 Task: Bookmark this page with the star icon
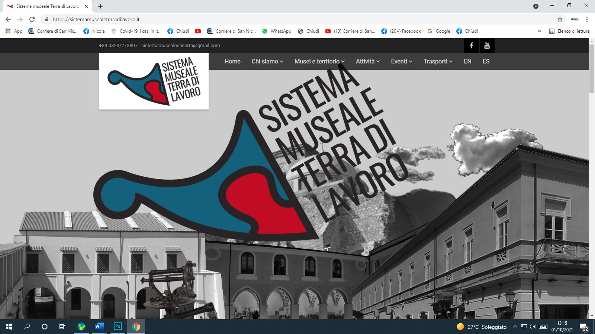[x=560, y=19]
